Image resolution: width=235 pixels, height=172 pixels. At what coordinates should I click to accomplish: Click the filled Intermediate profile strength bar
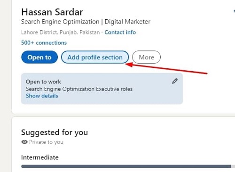[126, 166]
